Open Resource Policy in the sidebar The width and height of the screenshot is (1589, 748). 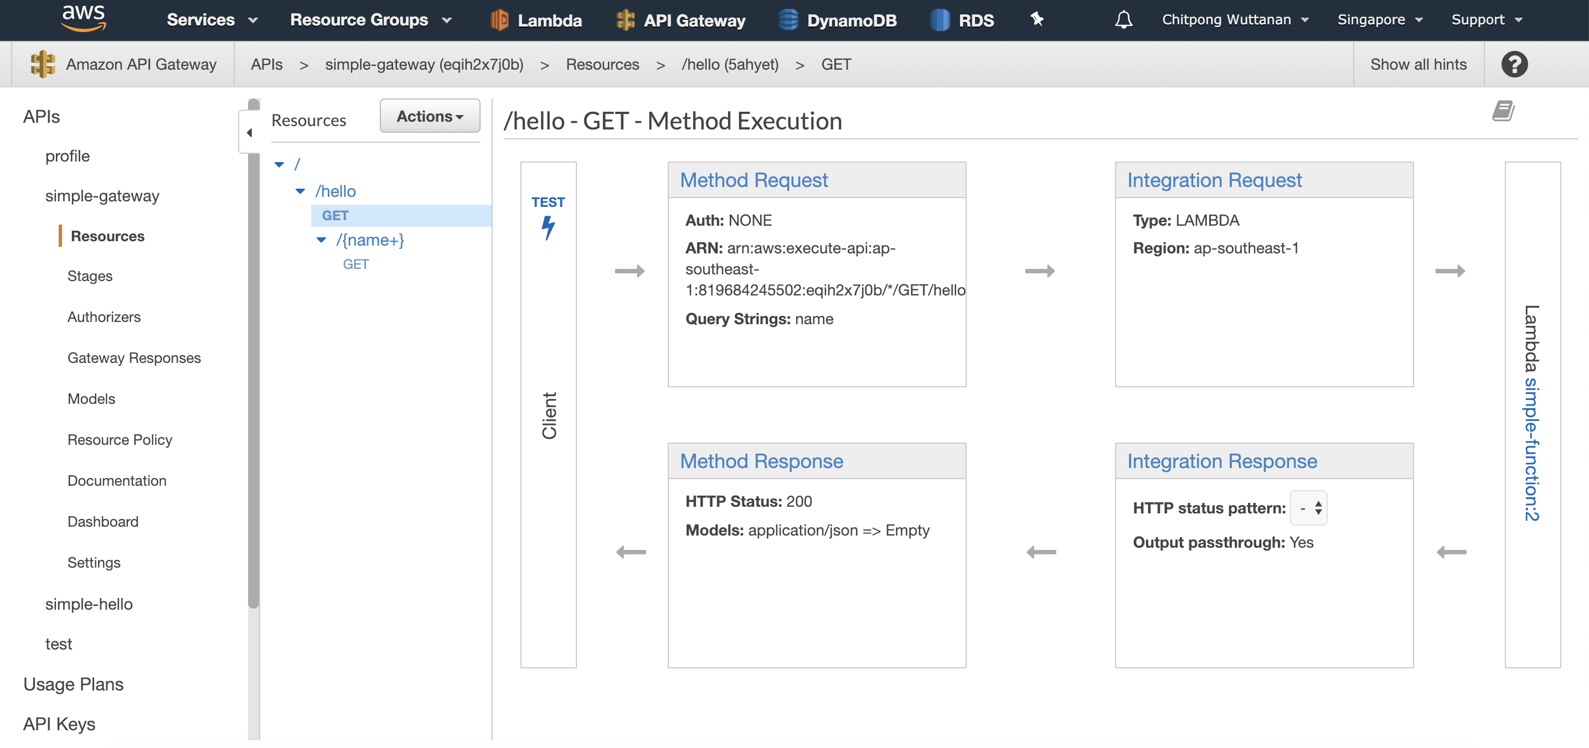point(120,440)
